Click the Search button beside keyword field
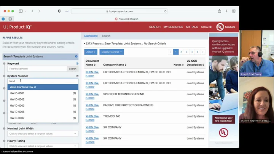Image resolution: width=274 pixels, height=154 pixels. coord(73,69)
